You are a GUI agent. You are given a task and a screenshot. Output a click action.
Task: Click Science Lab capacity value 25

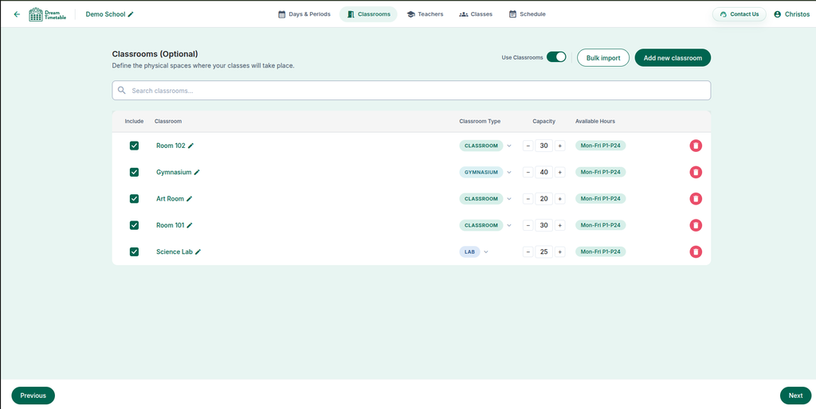[543, 251]
